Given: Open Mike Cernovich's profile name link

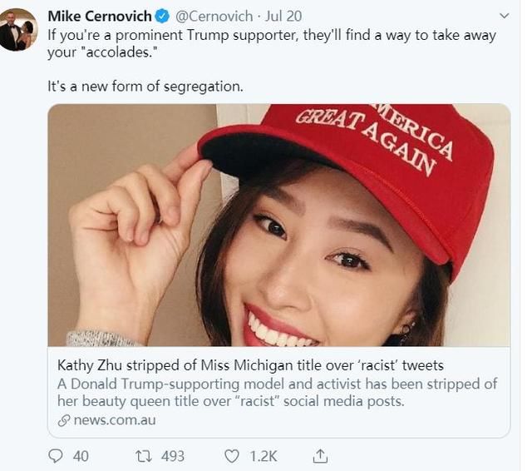Looking at the screenshot, I should (x=100, y=17).
